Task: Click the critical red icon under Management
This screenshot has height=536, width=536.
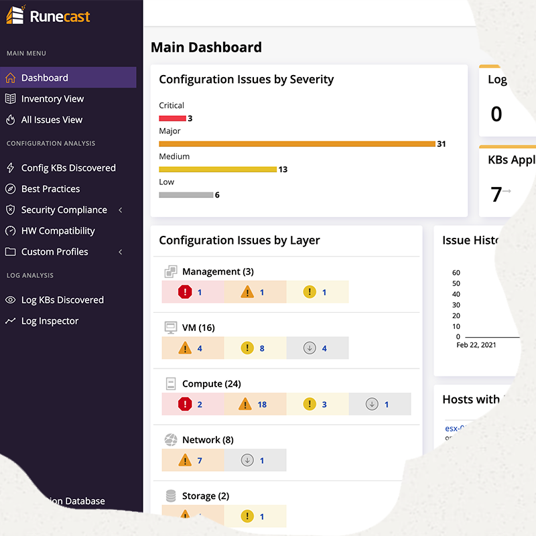Action: (185, 292)
